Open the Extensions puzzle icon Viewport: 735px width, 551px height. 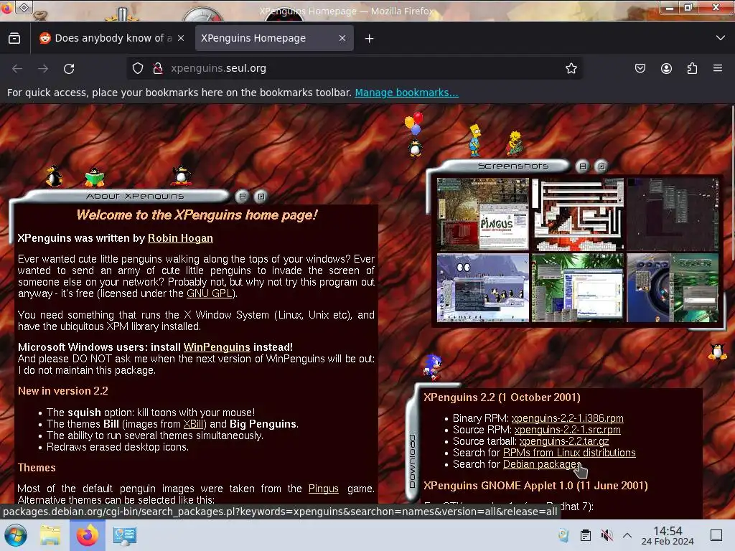click(692, 68)
